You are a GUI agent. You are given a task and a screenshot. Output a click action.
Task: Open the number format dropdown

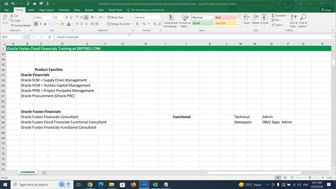point(160,17)
